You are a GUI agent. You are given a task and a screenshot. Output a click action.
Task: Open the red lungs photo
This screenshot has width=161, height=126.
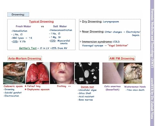tap(37, 73)
